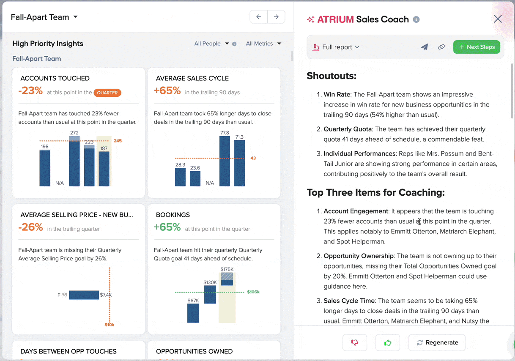Send report with paper plane icon
This screenshot has width=515, height=361.
[425, 47]
